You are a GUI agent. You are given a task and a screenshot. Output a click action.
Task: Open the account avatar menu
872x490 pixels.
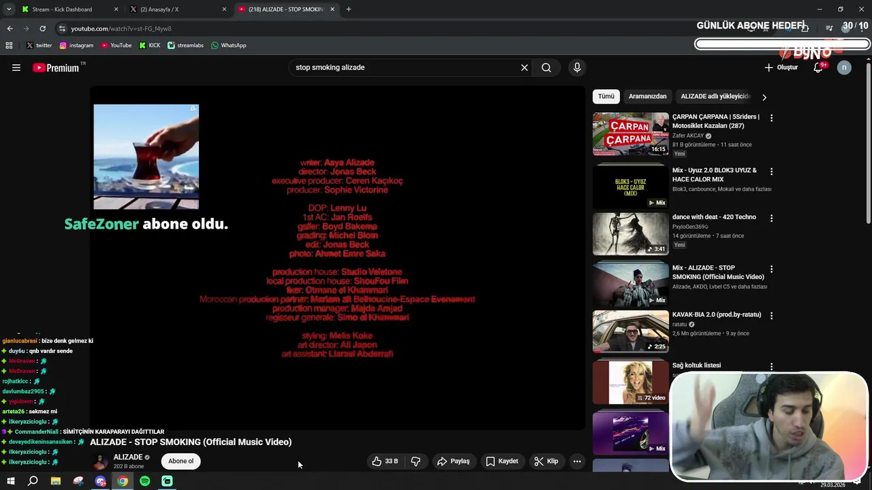click(844, 67)
